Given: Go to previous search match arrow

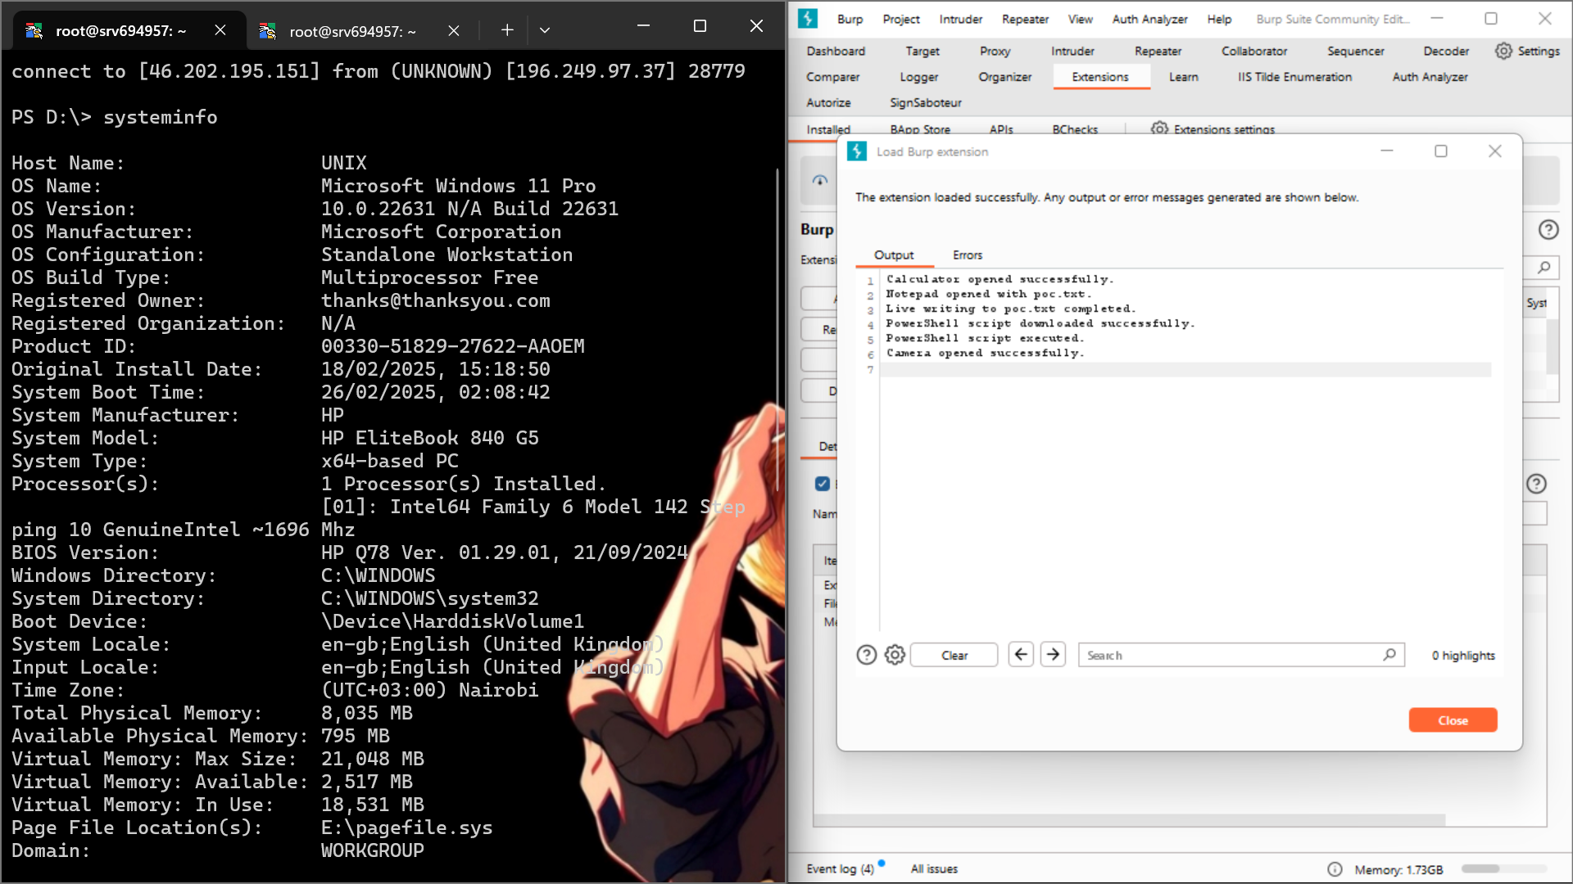Looking at the screenshot, I should tap(1021, 654).
